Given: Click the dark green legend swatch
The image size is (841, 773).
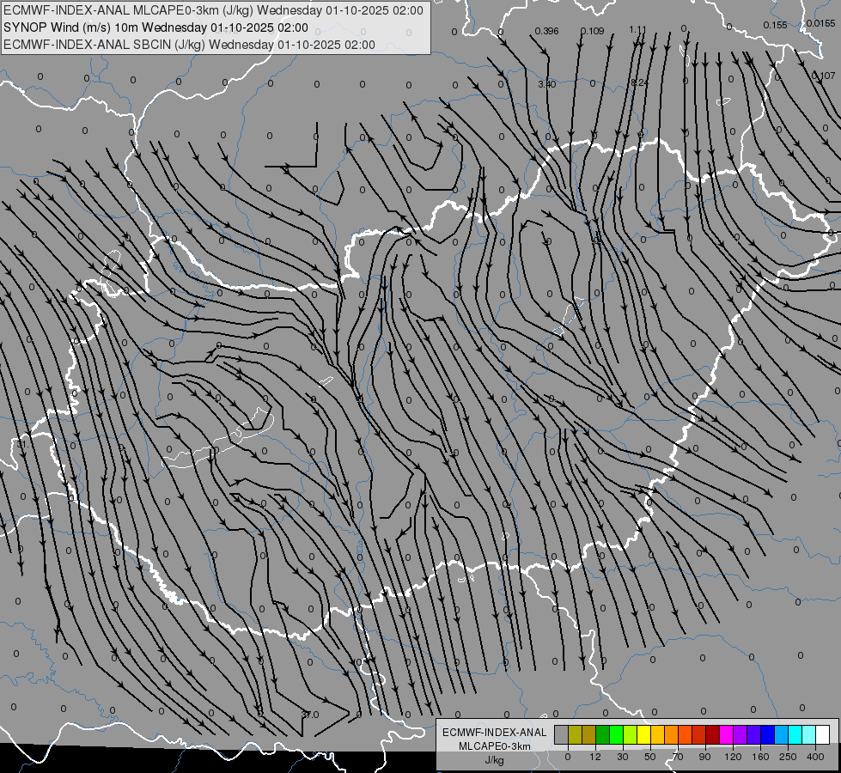Looking at the screenshot, I should (602, 734).
